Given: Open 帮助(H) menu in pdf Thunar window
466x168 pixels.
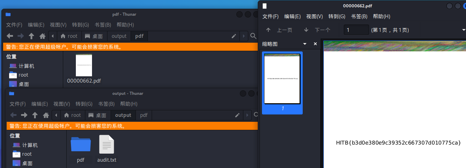Looking at the screenshot, I should (x=125, y=25).
